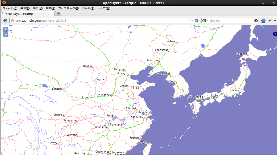This screenshot has height=155, width=277.
Task: Click the reload page icon
Action: click(x=197, y=21)
